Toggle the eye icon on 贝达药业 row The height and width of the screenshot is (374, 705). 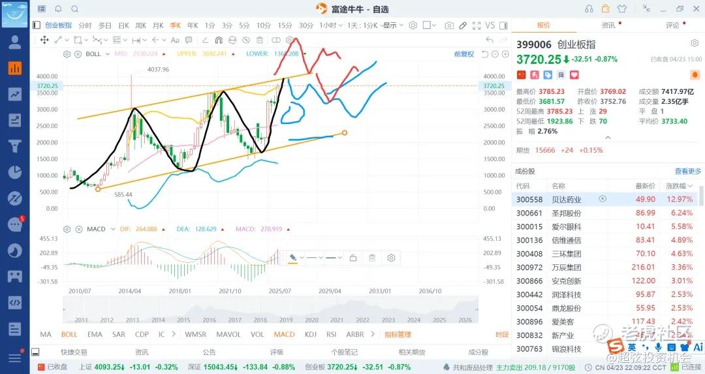point(603,198)
